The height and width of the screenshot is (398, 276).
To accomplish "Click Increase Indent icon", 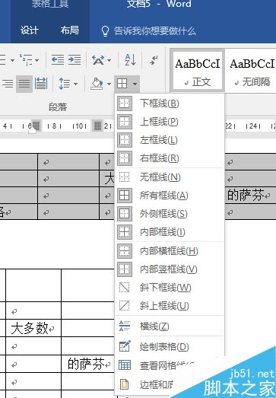I will click(x=75, y=60).
